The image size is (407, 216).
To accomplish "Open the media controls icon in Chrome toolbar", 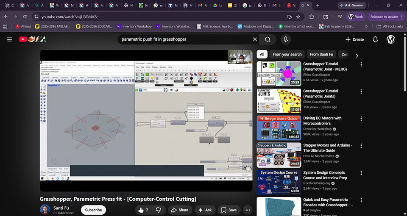I will 340,17.
